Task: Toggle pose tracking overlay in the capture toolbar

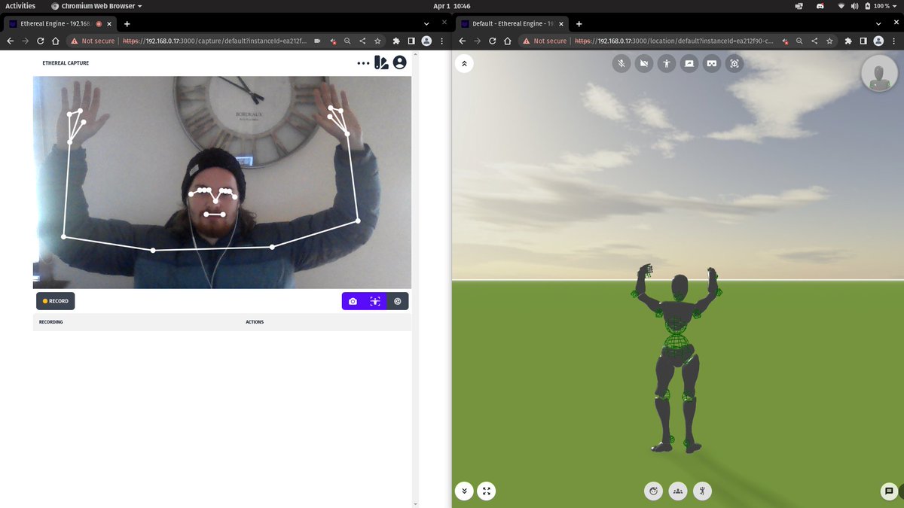Action: click(x=375, y=301)
